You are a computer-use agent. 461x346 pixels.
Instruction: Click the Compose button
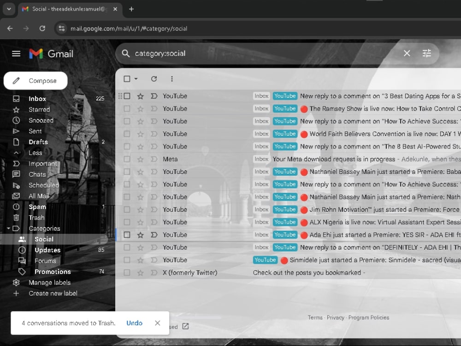[35, 81]
